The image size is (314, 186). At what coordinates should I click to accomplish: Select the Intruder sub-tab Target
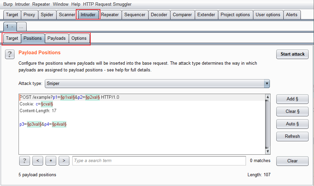click(x=12, y=38)
